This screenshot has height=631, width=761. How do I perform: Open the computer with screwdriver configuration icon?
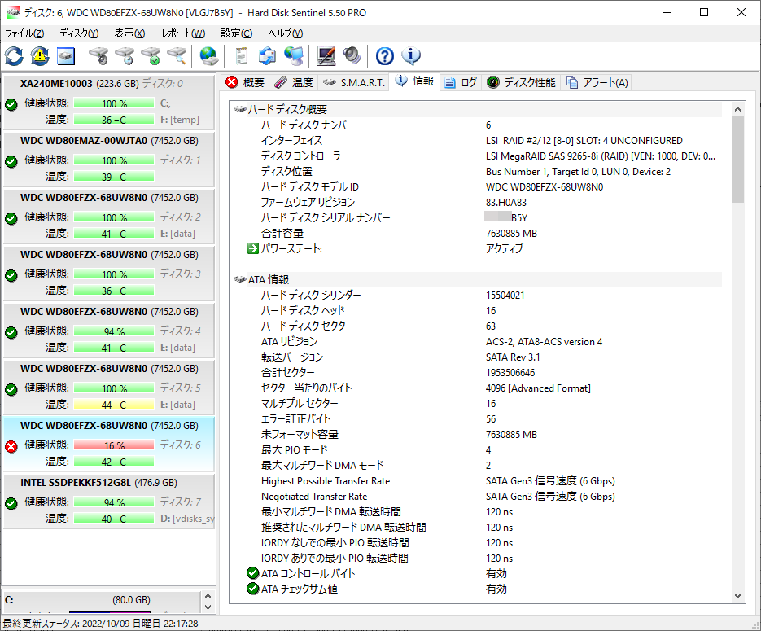[x=326, y=56]
